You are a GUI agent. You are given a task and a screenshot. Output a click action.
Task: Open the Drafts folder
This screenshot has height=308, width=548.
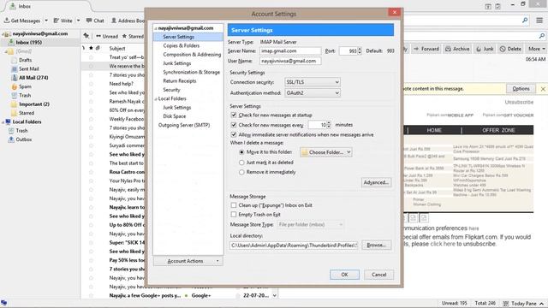25,60
